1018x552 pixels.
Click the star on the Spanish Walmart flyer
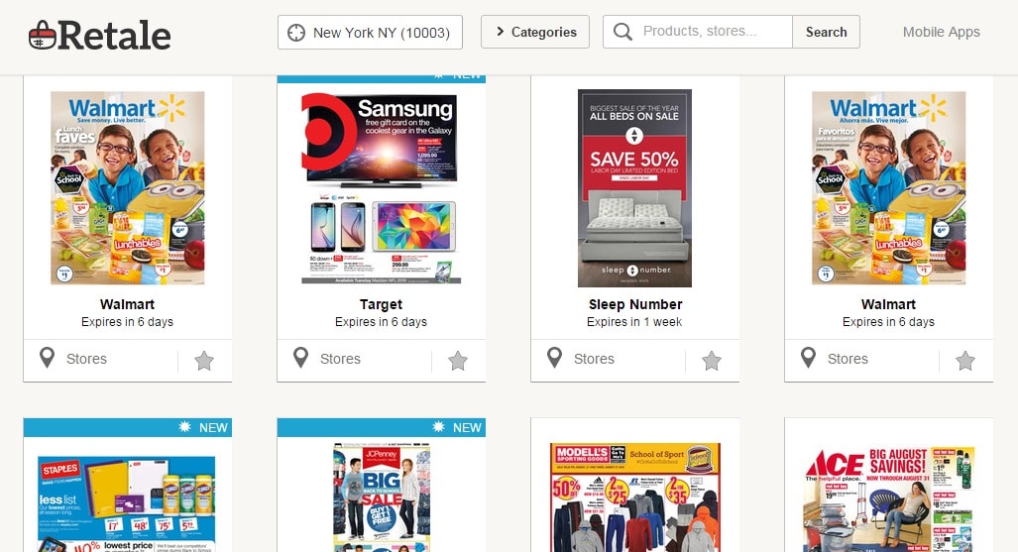[x=965, y=361]
